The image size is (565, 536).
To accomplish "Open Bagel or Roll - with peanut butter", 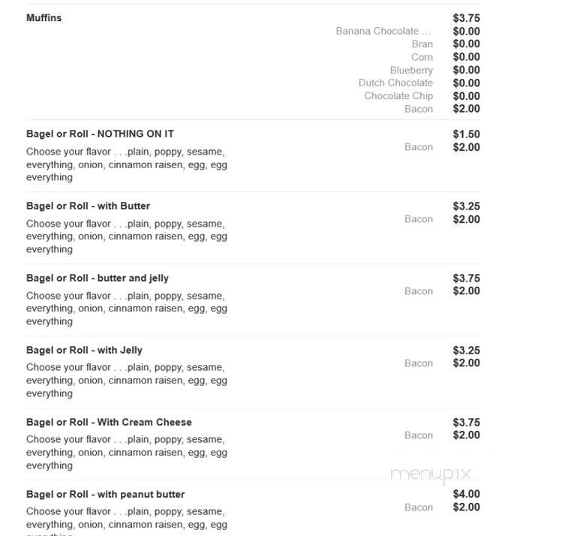I will pos(106,494).
